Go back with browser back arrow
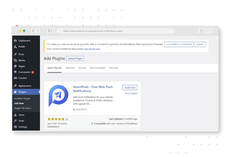The width and height of the screenshot is (230, 157). (x=33, y=31)
